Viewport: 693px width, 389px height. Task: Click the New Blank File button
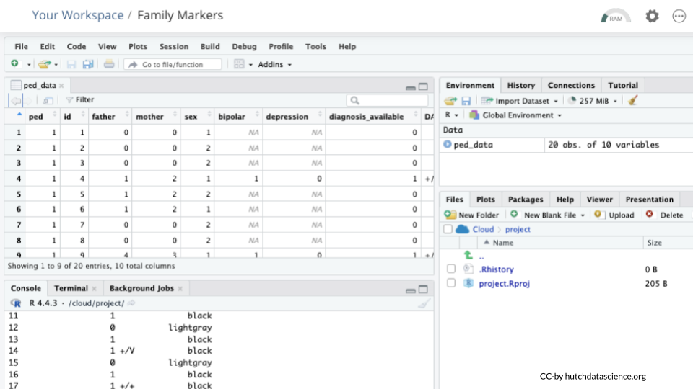click(547, 215)
